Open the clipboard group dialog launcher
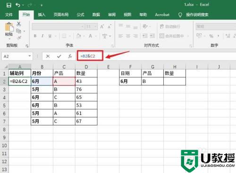 (27, 46)
